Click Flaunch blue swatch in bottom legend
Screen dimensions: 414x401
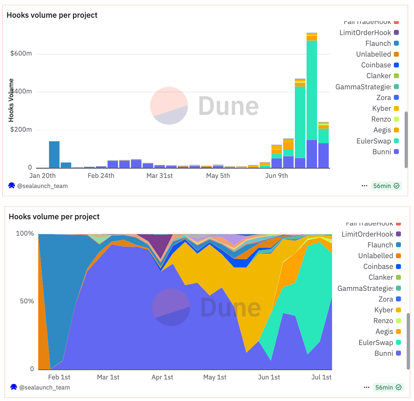tap(398, 245)
